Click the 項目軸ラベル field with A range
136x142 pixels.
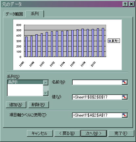[97, 115]
